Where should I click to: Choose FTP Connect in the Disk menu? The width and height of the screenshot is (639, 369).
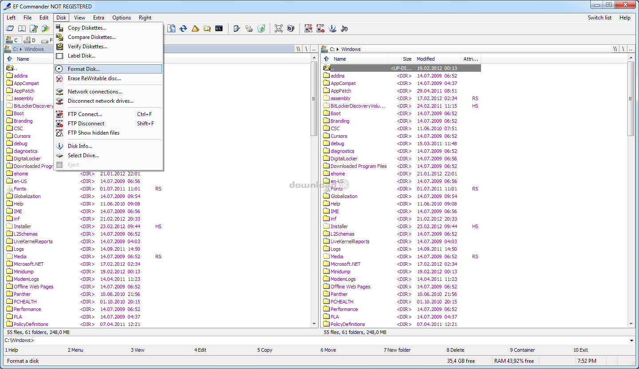pyautogui.click(x=108, y=114)
